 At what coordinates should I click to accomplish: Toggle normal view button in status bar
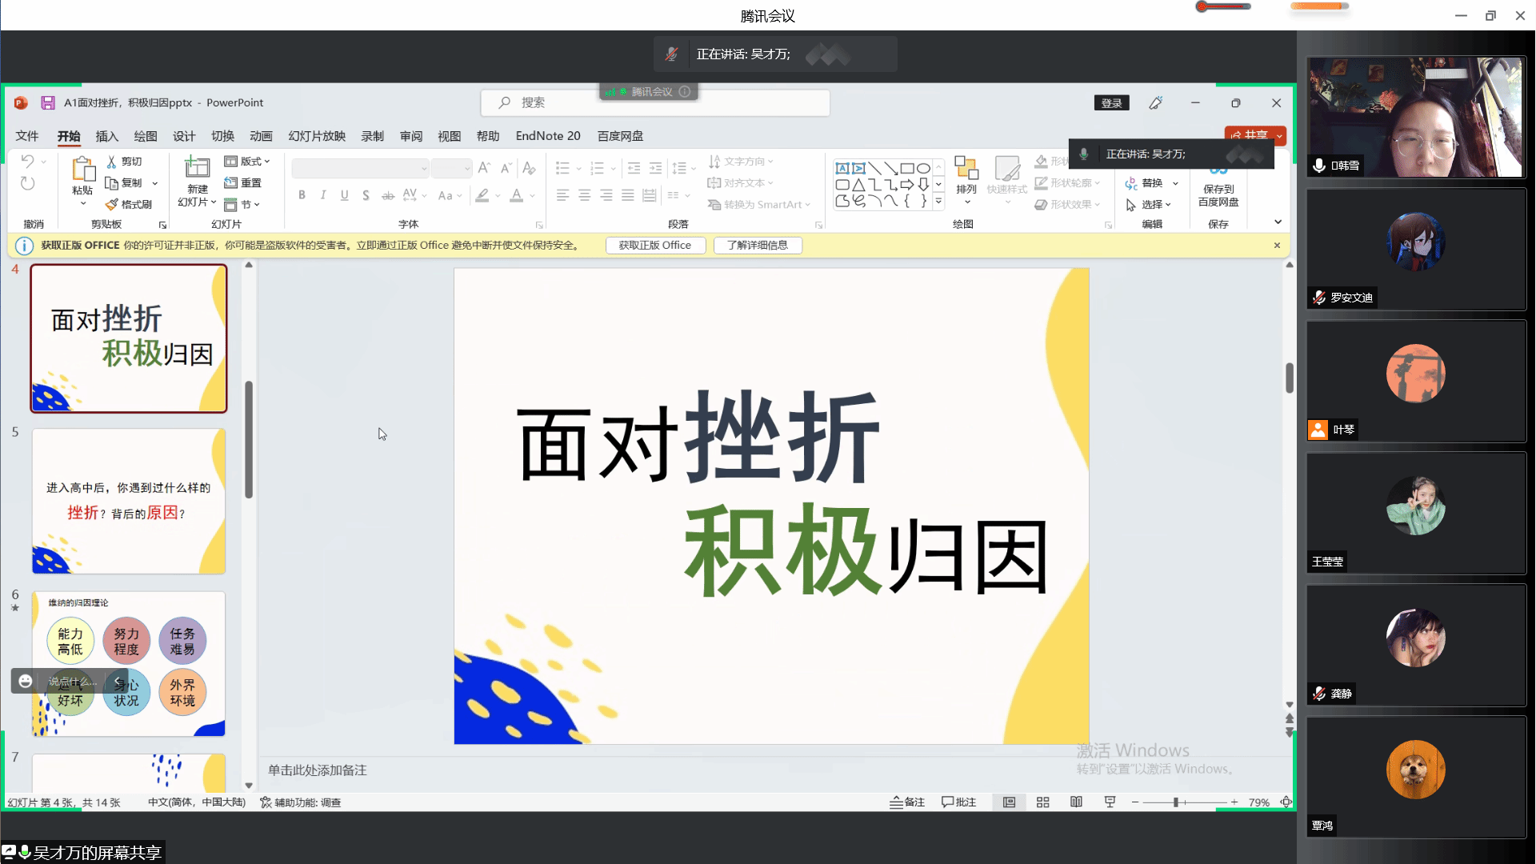pos(1009,802)
